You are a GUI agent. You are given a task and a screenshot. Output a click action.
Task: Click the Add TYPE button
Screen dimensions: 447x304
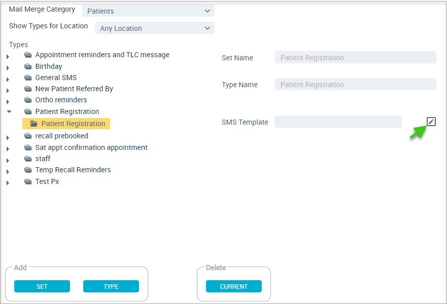pyautogui.click(x=111, y=286)
